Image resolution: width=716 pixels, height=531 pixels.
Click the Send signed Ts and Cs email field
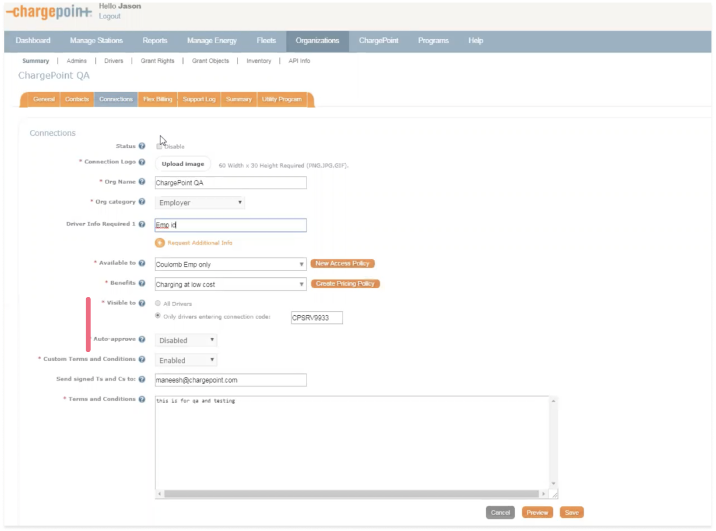(231, 380)
